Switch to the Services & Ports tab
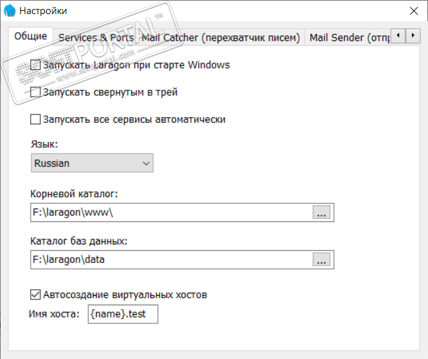428x359 pixels. 96,38
